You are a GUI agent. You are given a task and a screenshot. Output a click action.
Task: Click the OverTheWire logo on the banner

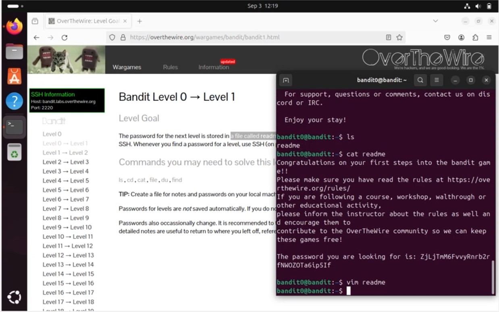point(423,59)
